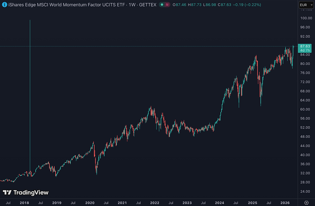Open chart settings gear at bottom right
Screen dimensions: 315x206
tap(306, 202)
